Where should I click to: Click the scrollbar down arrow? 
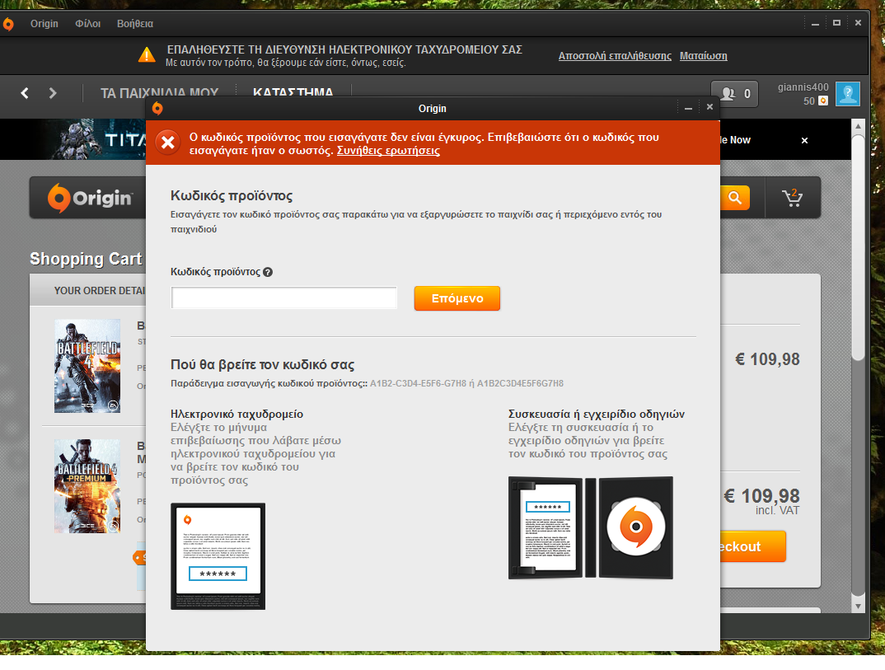(858, 607)
